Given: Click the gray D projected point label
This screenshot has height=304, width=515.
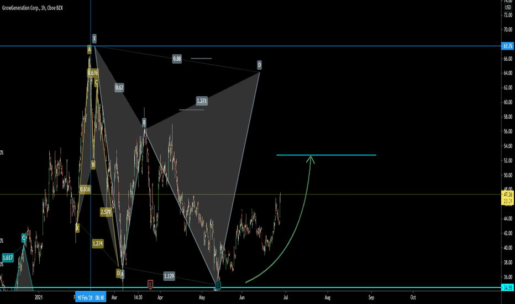Looking at the screenshot, I should tap(259, 65).
